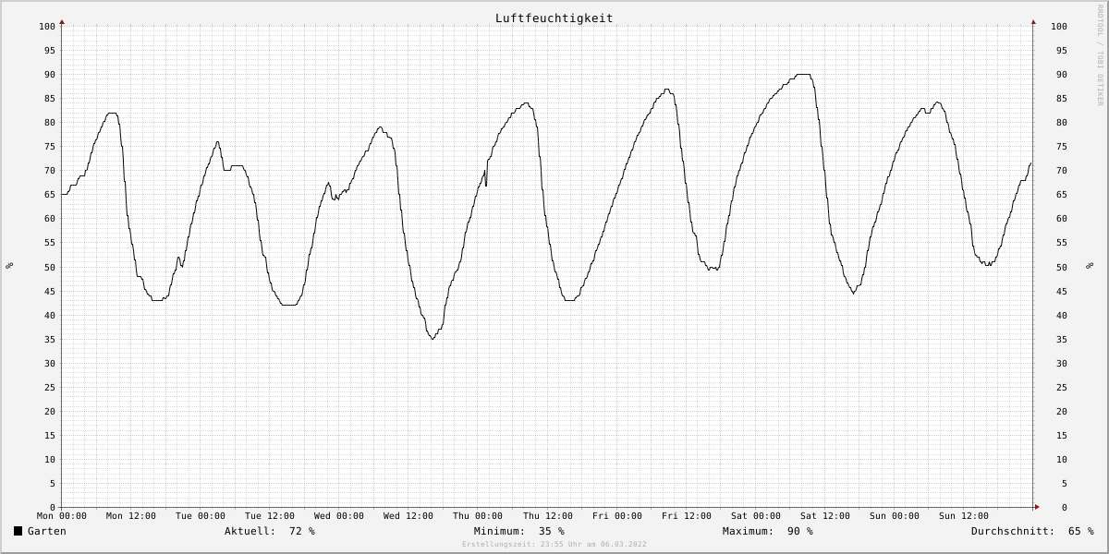Click the Fri 12:00 time axis label
1109x554 pixels.
pyautogui.click(x=687, y=516)
